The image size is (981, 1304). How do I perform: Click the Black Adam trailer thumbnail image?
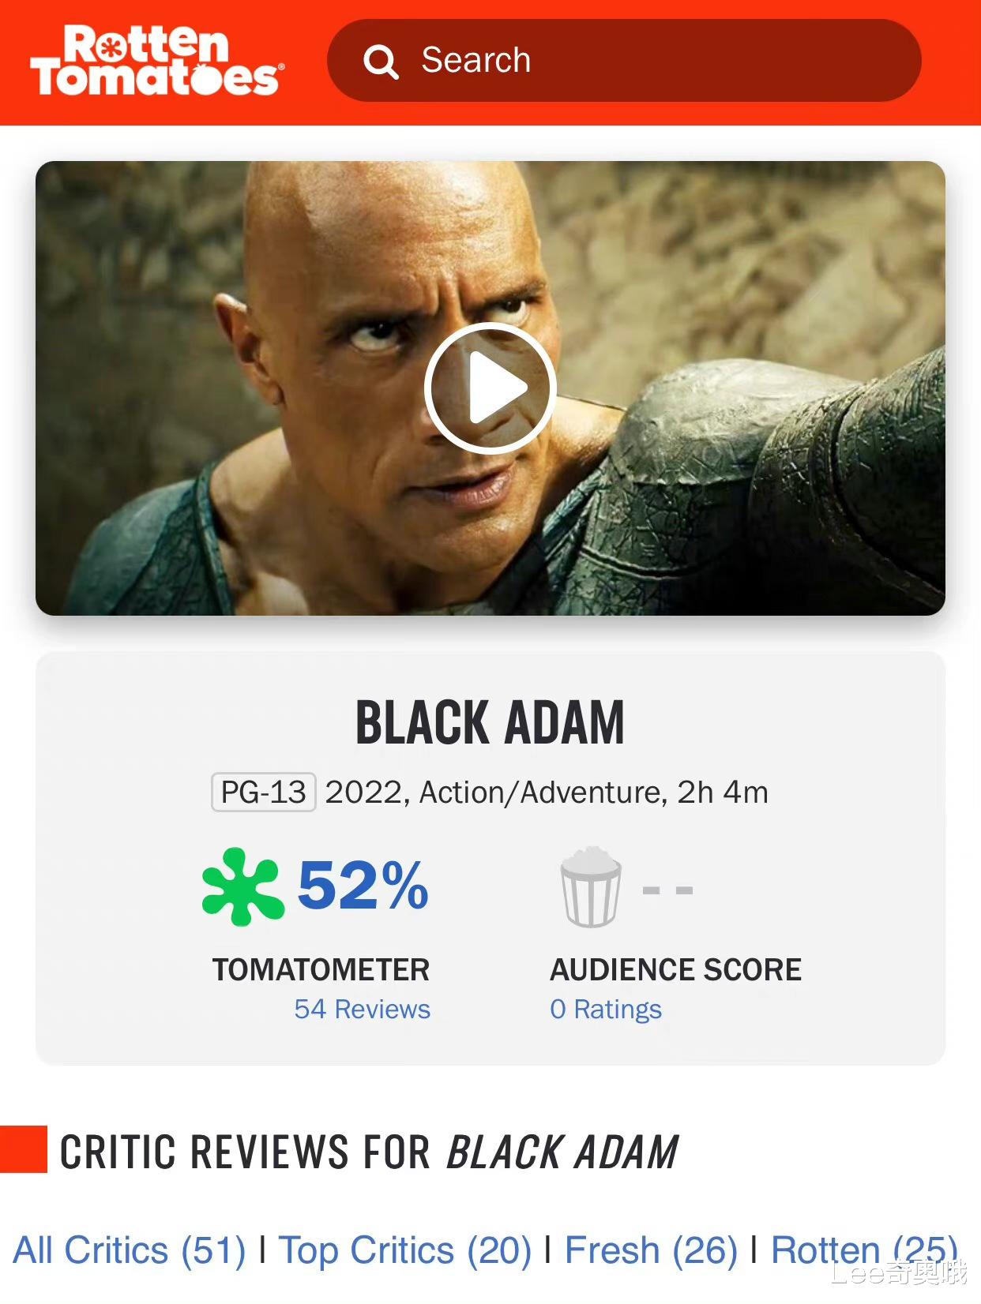pos(490,388)
